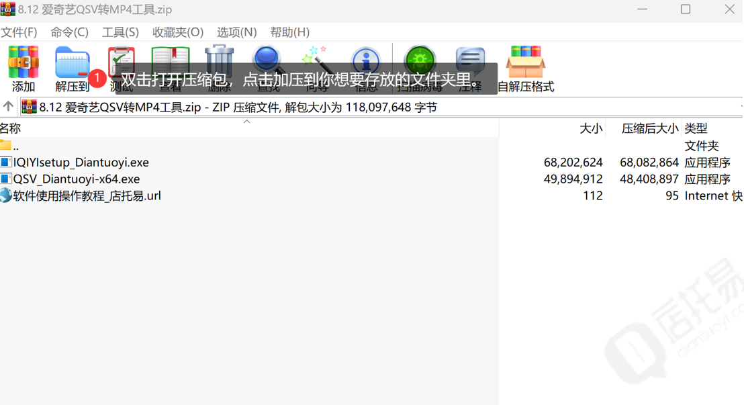Click size value 112 of the url file

[x=593, y=195]
